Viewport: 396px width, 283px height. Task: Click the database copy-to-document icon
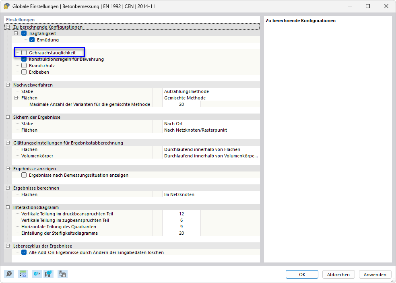click(x=62, y=274)
